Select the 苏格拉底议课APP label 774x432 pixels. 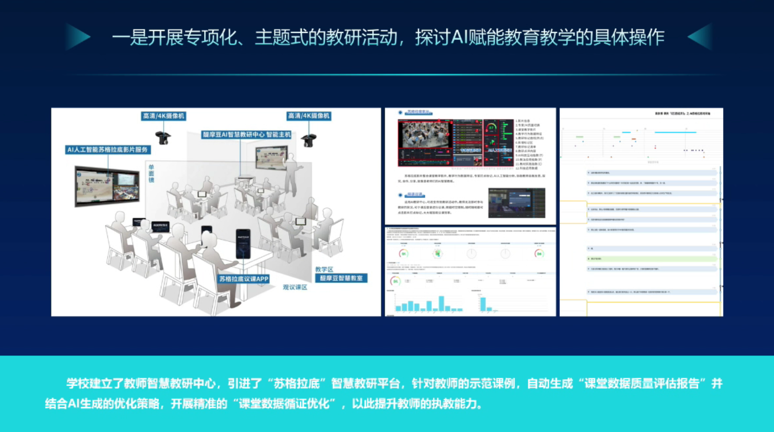(243, 279)
